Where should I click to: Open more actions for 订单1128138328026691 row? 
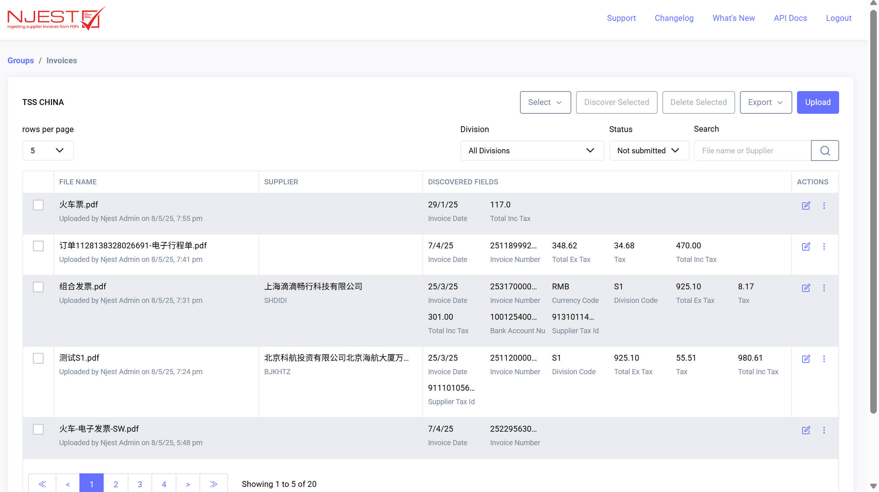[x=824, y=247]
